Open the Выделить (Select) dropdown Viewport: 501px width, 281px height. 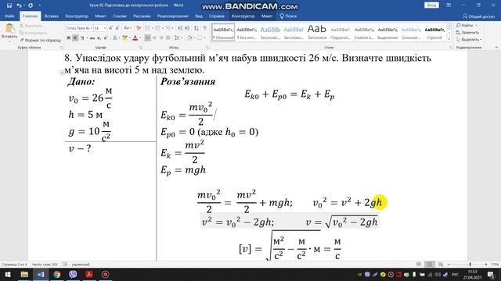tap(469, 40)
